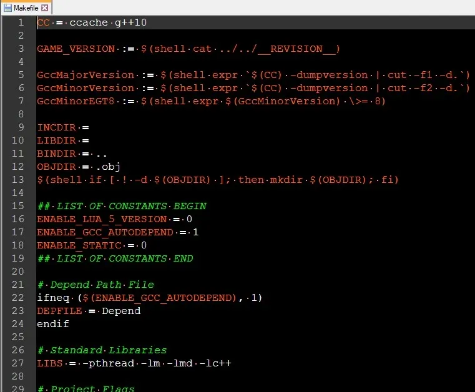Click '.obj' value in line 12
Viewport: 475px width, 392px height.
point(108,167)
